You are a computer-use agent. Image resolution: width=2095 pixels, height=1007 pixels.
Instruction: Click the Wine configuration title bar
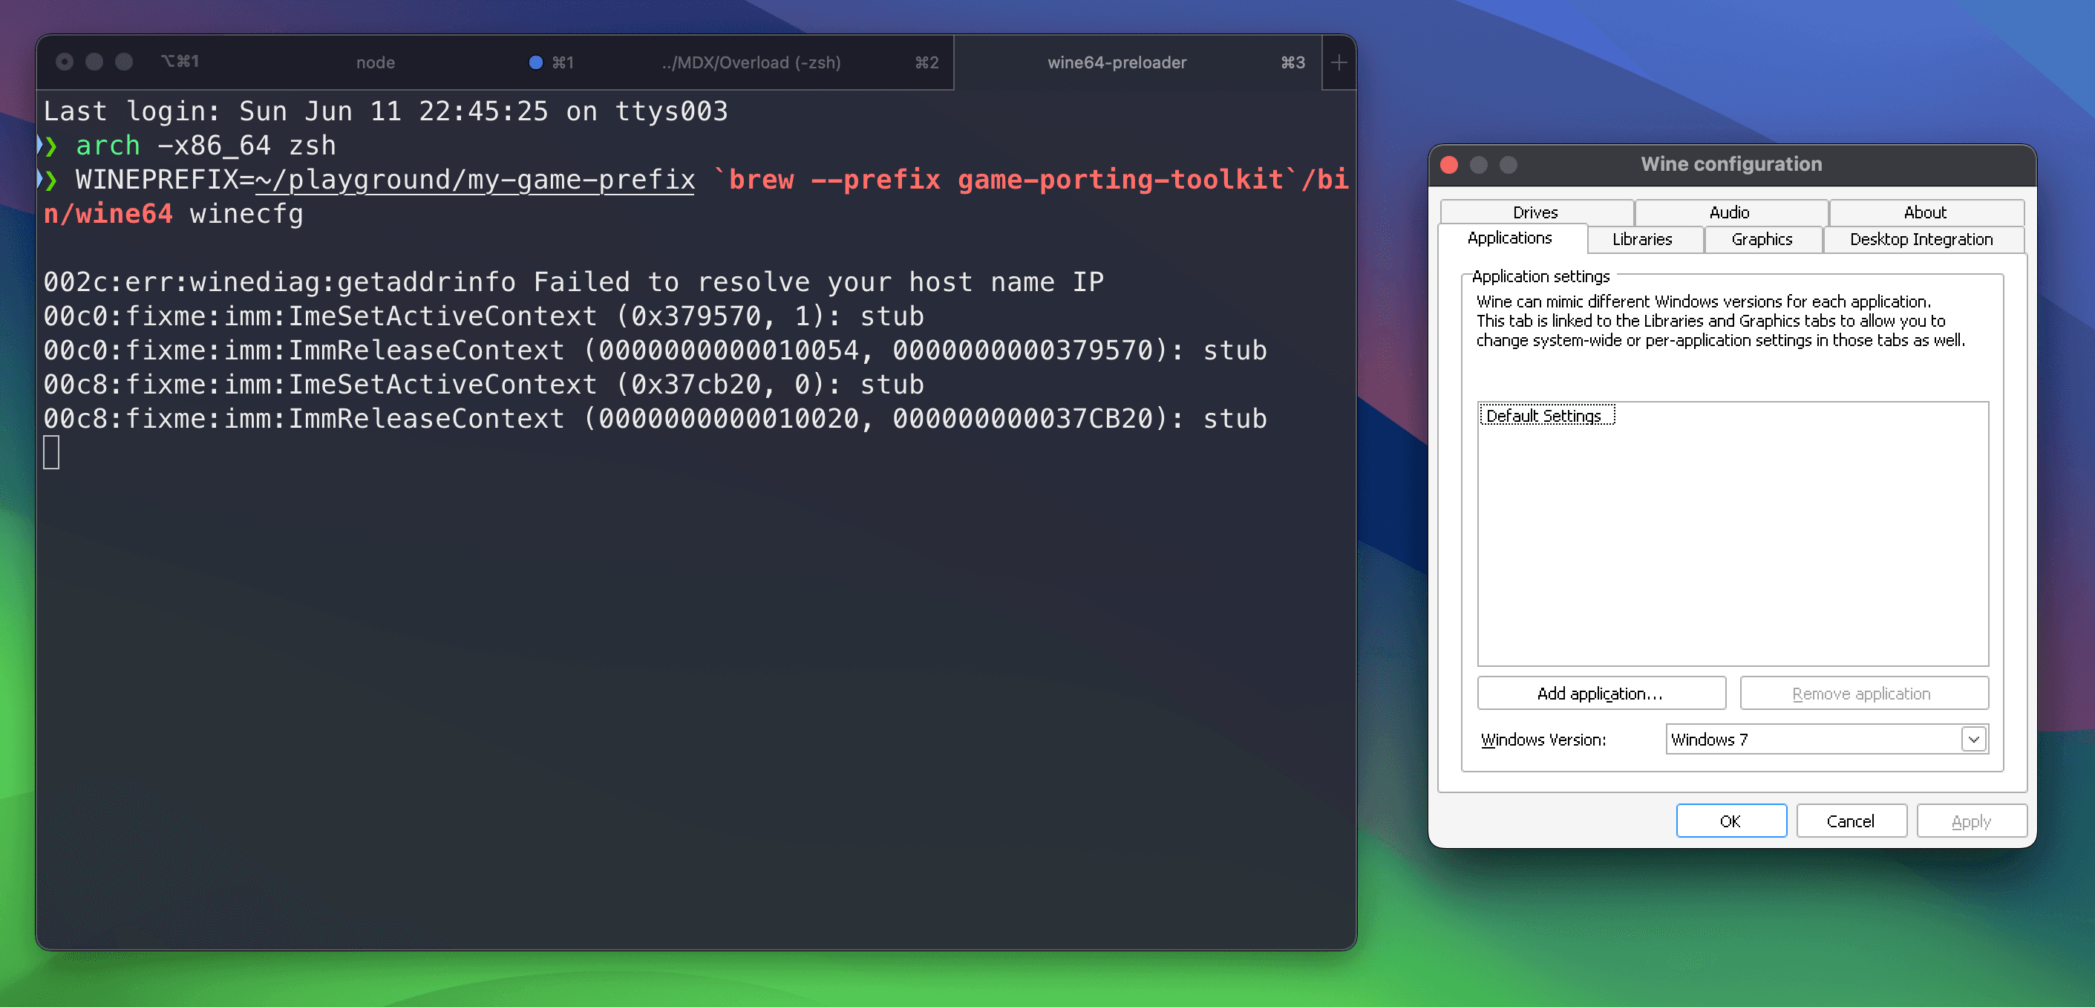(1730, 164)
